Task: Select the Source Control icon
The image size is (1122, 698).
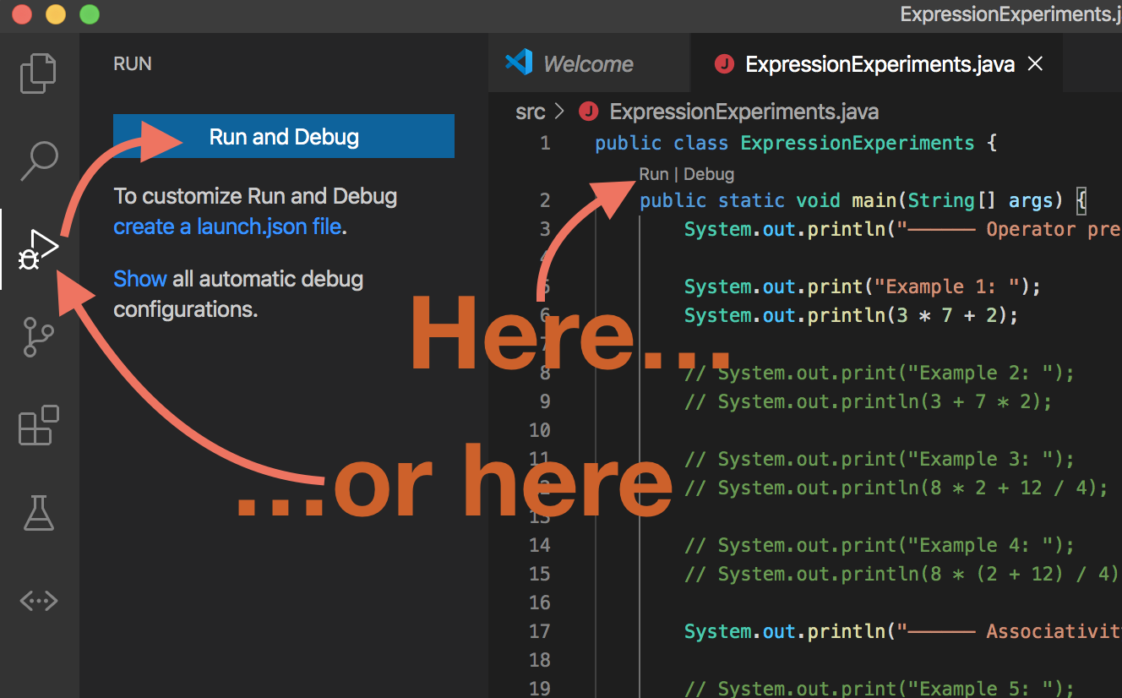Action: pos(38,336)
